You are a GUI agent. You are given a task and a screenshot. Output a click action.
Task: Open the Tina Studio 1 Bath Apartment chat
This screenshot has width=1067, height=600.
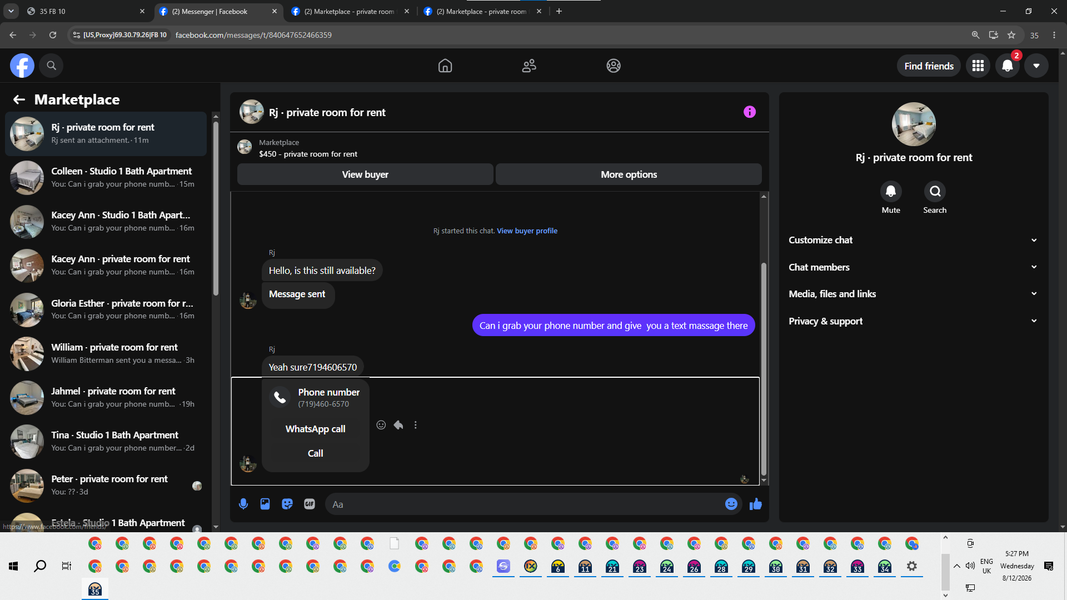pyautogui.click(x=106, y=442)
